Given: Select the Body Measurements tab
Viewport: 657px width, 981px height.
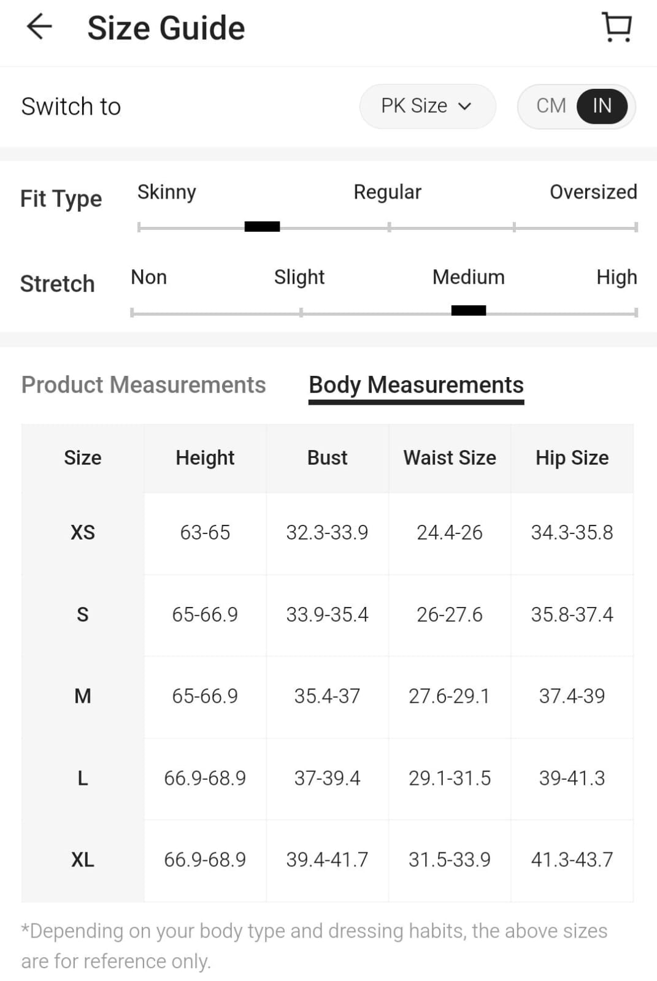Looking at the screenshot, I should [x=416, y=385].
